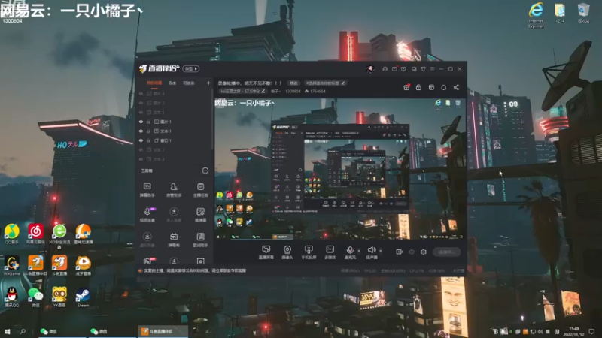Open the 网易云音乐 desktop shortcut
602x338 pixels.
click(x=35, y=234)
